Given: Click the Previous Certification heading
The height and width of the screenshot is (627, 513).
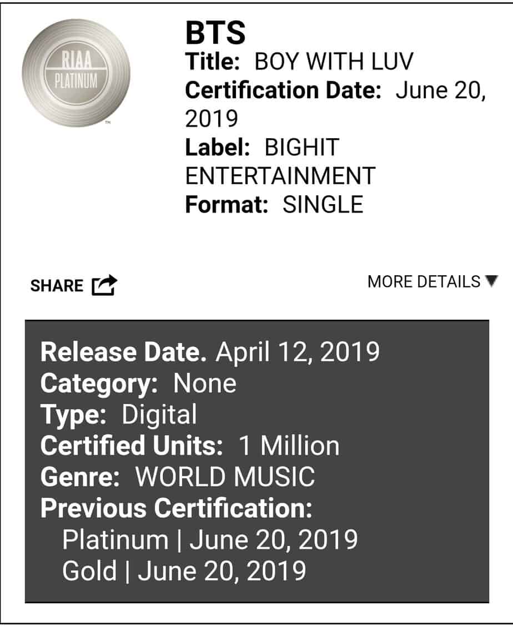Looking at the screenshot, I should point(176,508).
